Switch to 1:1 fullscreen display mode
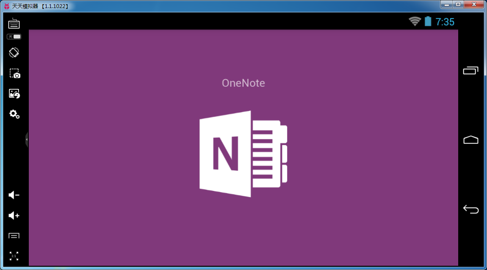487x270 pixels. [x=14, y=256]
